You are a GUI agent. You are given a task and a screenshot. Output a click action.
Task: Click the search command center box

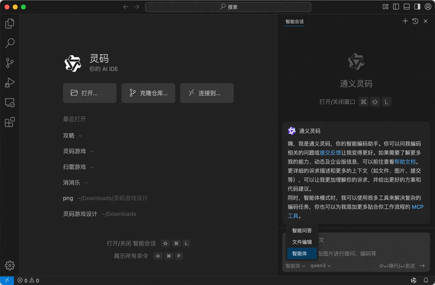[x=228, y=7]
